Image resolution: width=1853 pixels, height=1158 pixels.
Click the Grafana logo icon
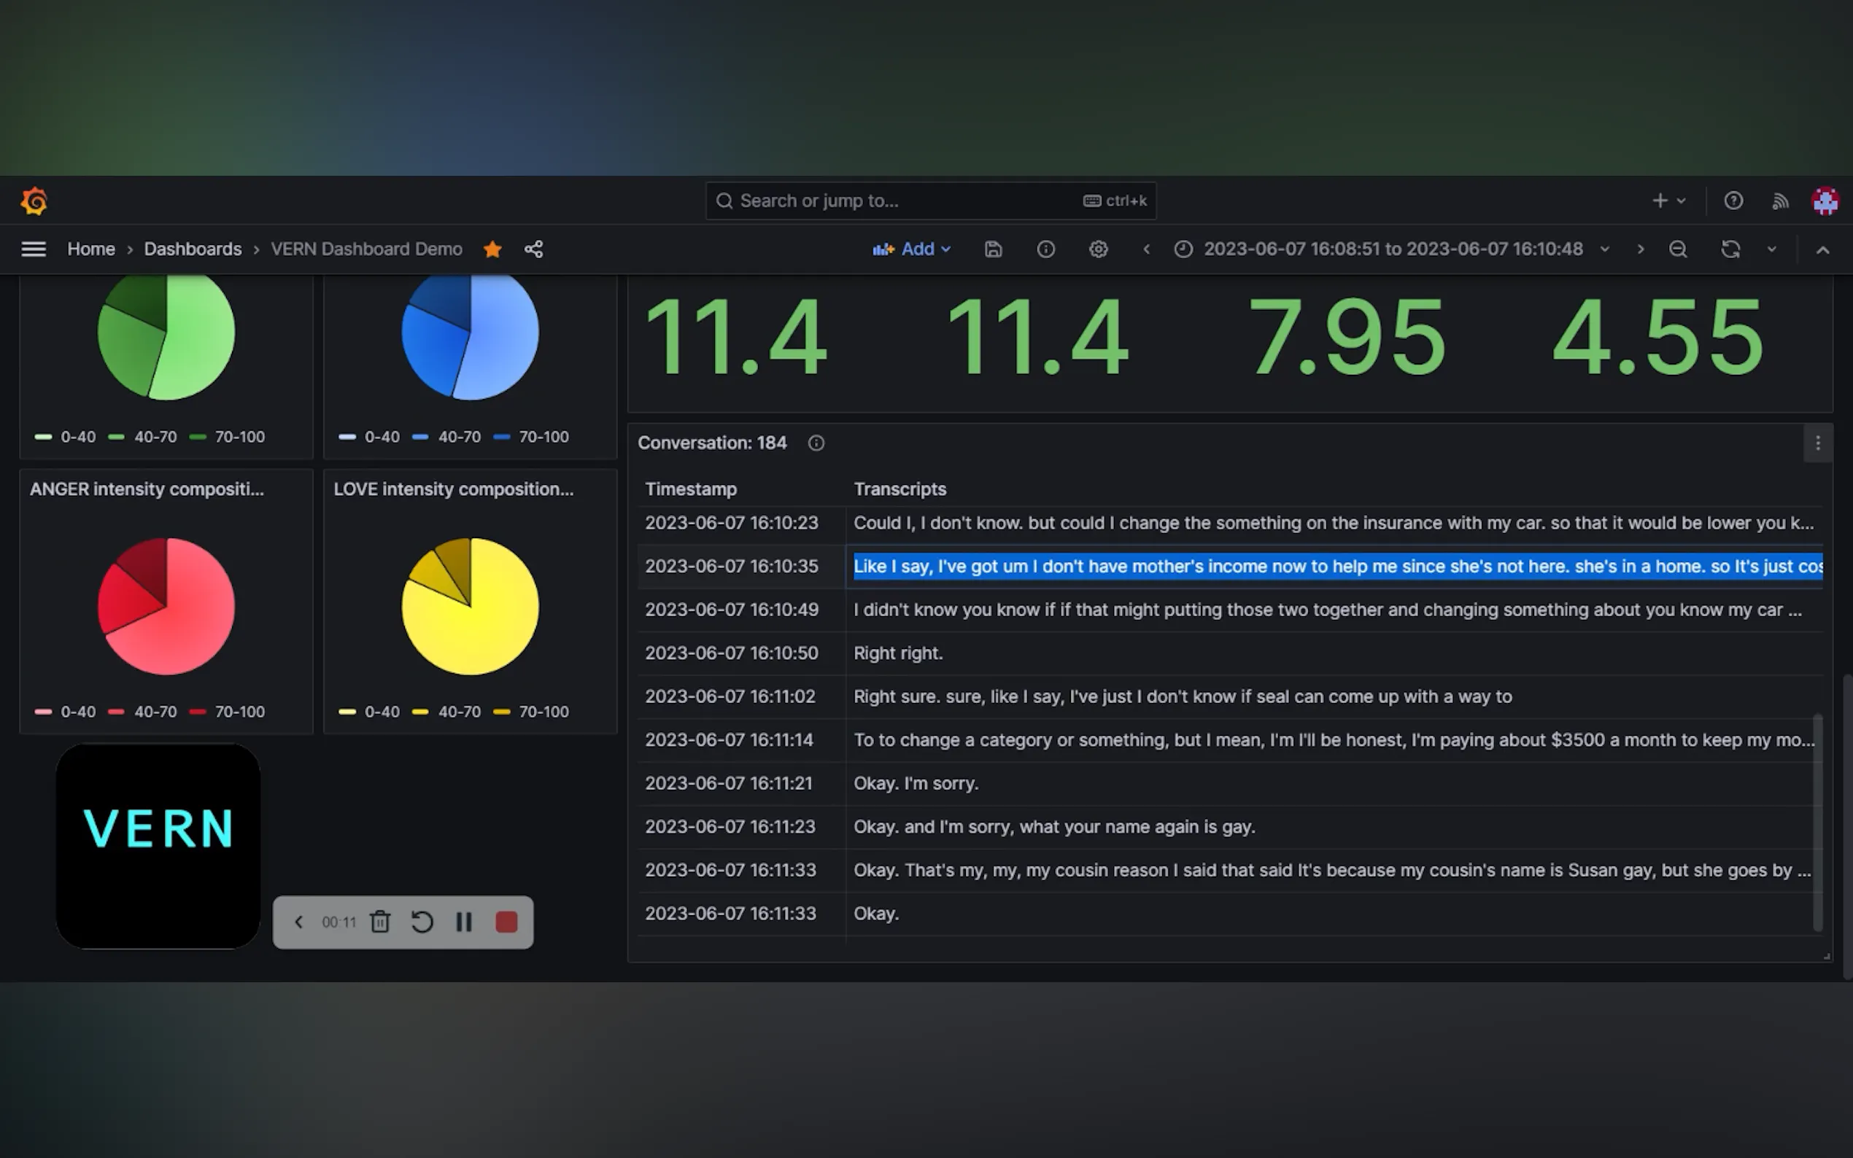tap(34, 201)
